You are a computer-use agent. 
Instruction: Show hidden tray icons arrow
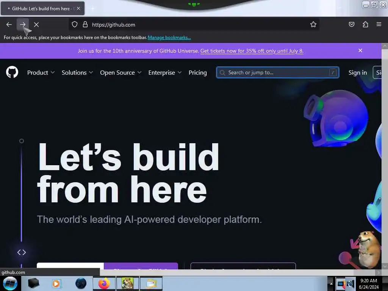331,284
